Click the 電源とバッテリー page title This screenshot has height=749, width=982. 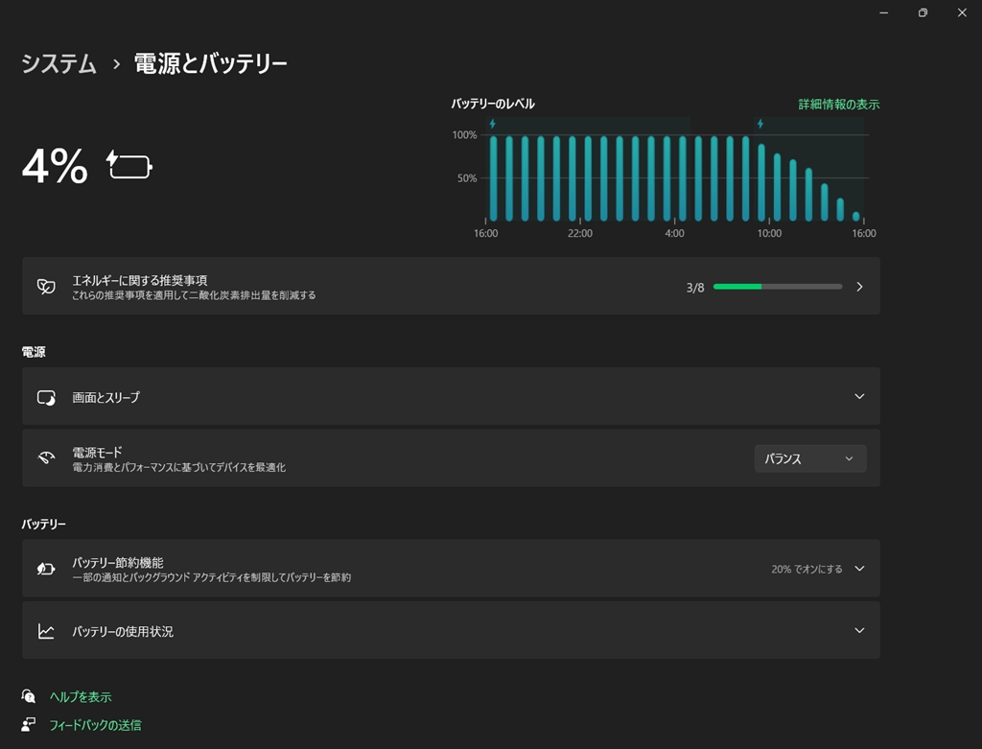(210, 64)
